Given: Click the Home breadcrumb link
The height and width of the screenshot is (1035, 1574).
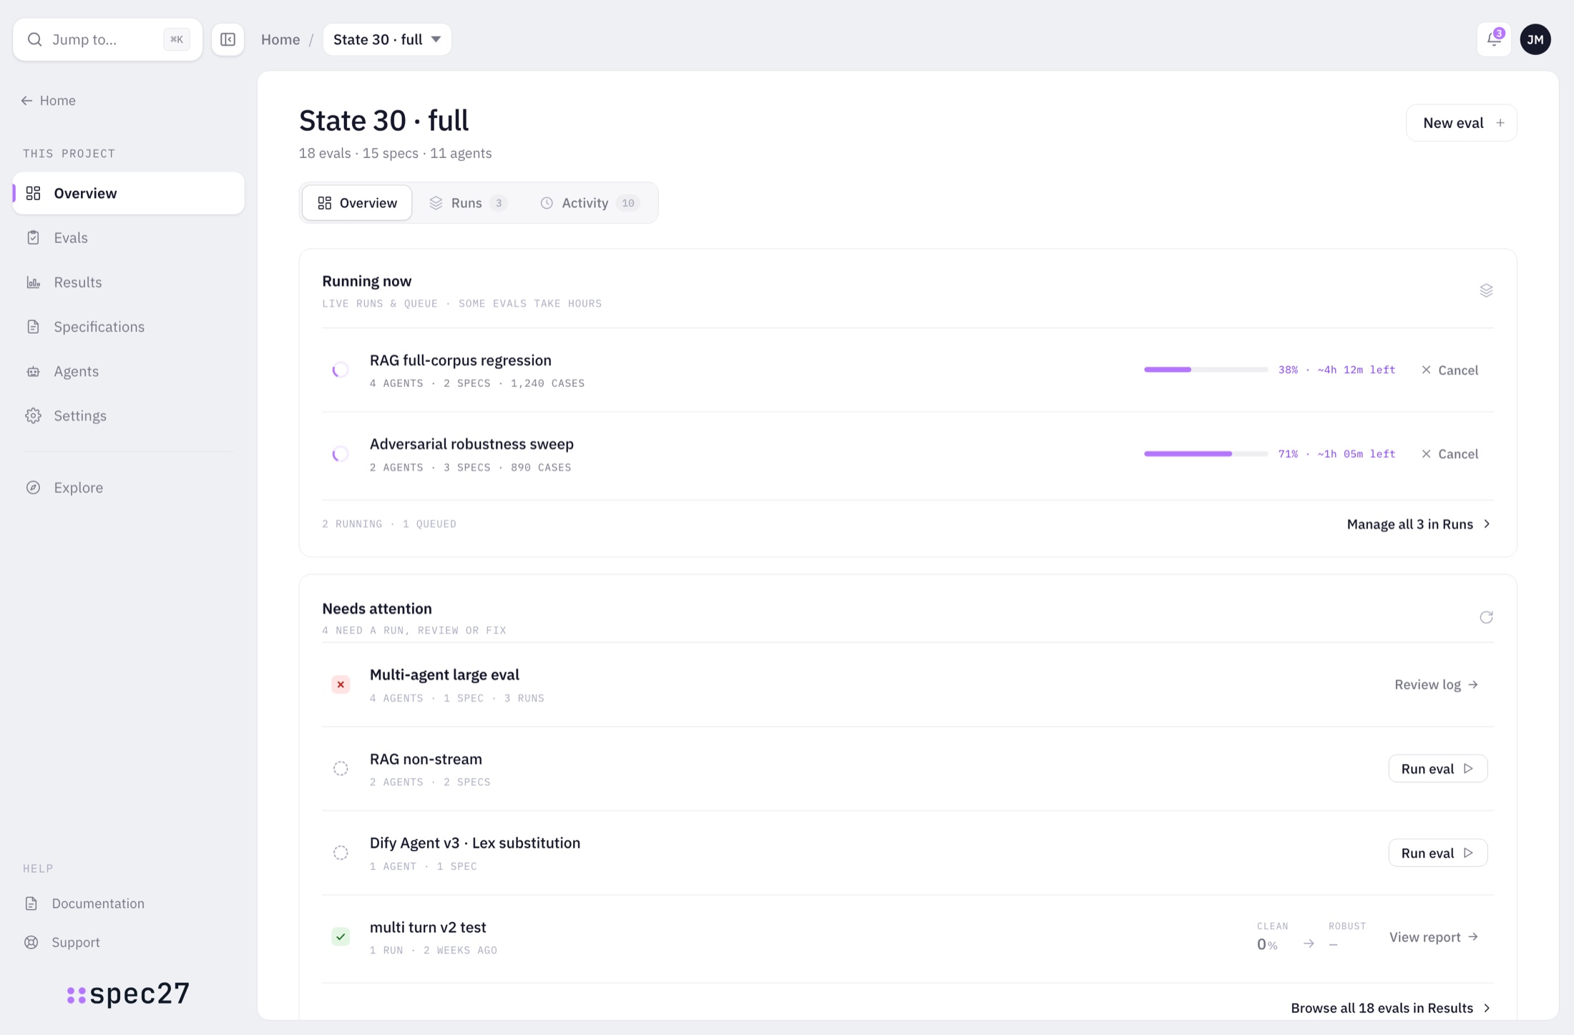Looking at the screenshot, I should pyautogui.click(x=280, y=39).
